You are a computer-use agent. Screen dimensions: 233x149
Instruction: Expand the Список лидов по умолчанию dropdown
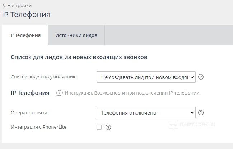click(146, 77)
